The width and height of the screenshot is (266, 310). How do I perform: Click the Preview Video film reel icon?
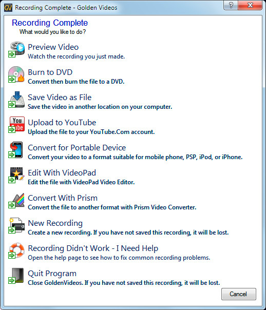(16, 49)
